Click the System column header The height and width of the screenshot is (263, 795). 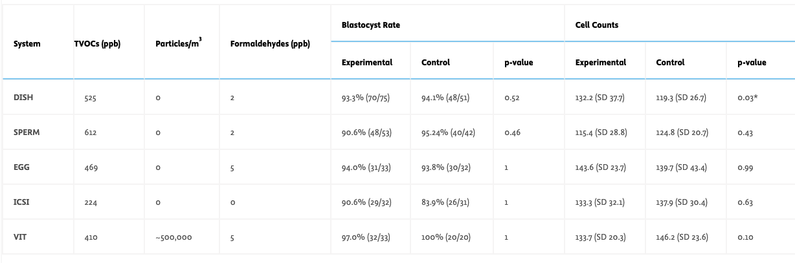tap(27, 44)
